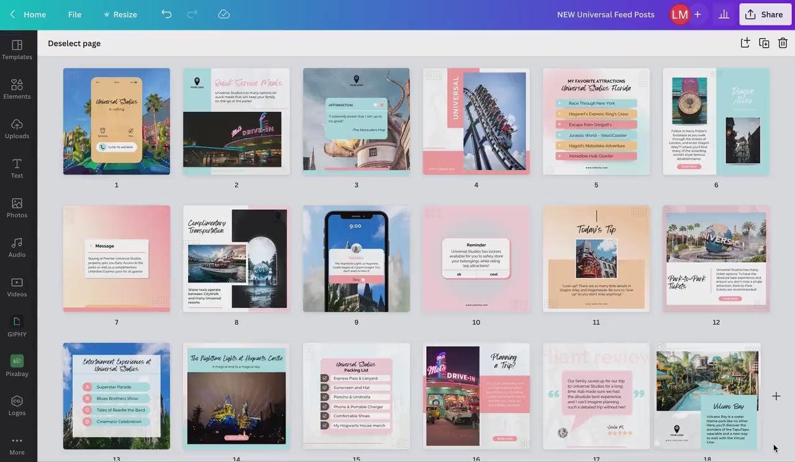Screen dimensions: 795x462
Task: Duplicate the selected page
Action: tap(764, 43)
